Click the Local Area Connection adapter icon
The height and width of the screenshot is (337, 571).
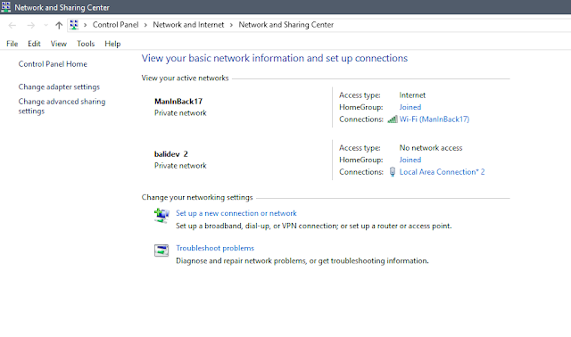(393, 172)
